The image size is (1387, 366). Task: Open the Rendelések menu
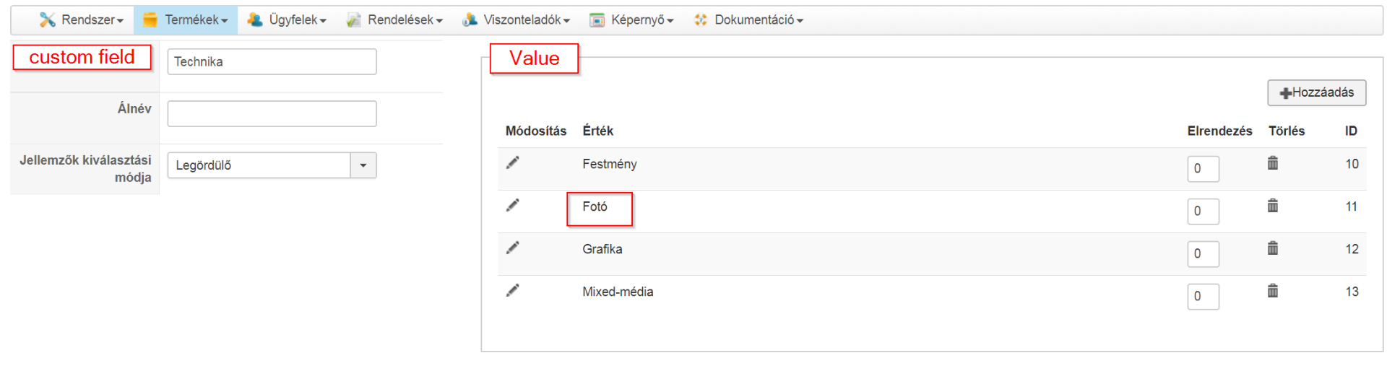tap(394, 20)
